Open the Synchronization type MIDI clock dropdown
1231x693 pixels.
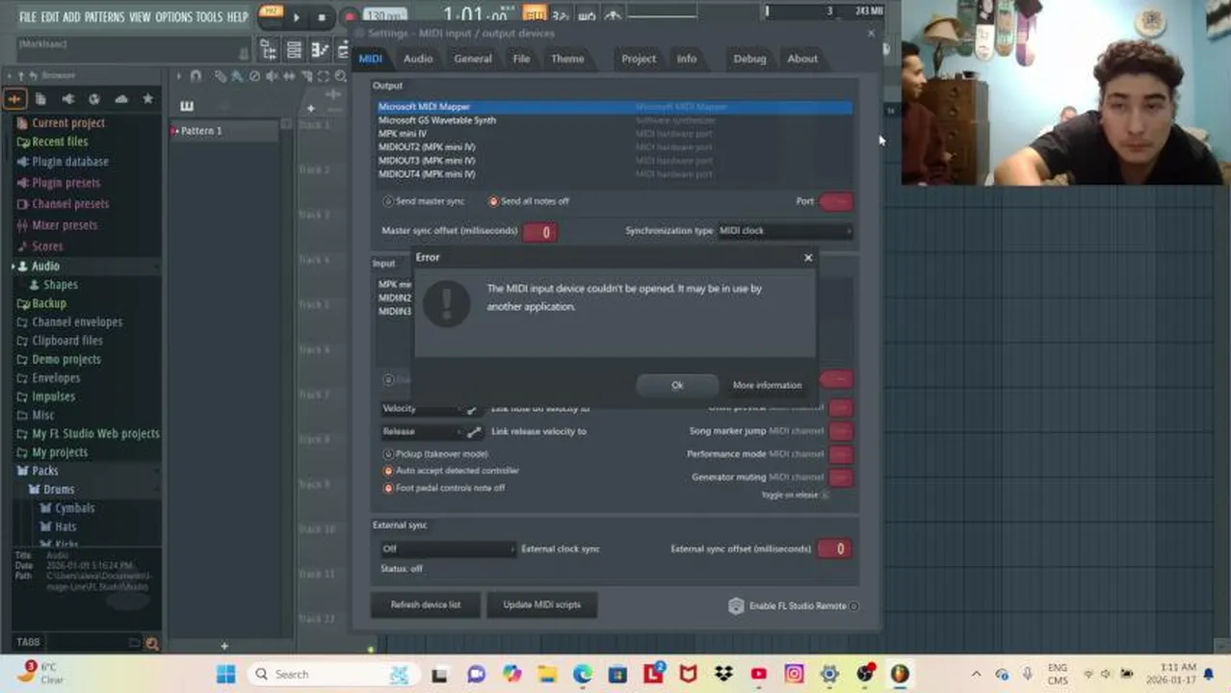pyautogui.click(x=784, y=231)
